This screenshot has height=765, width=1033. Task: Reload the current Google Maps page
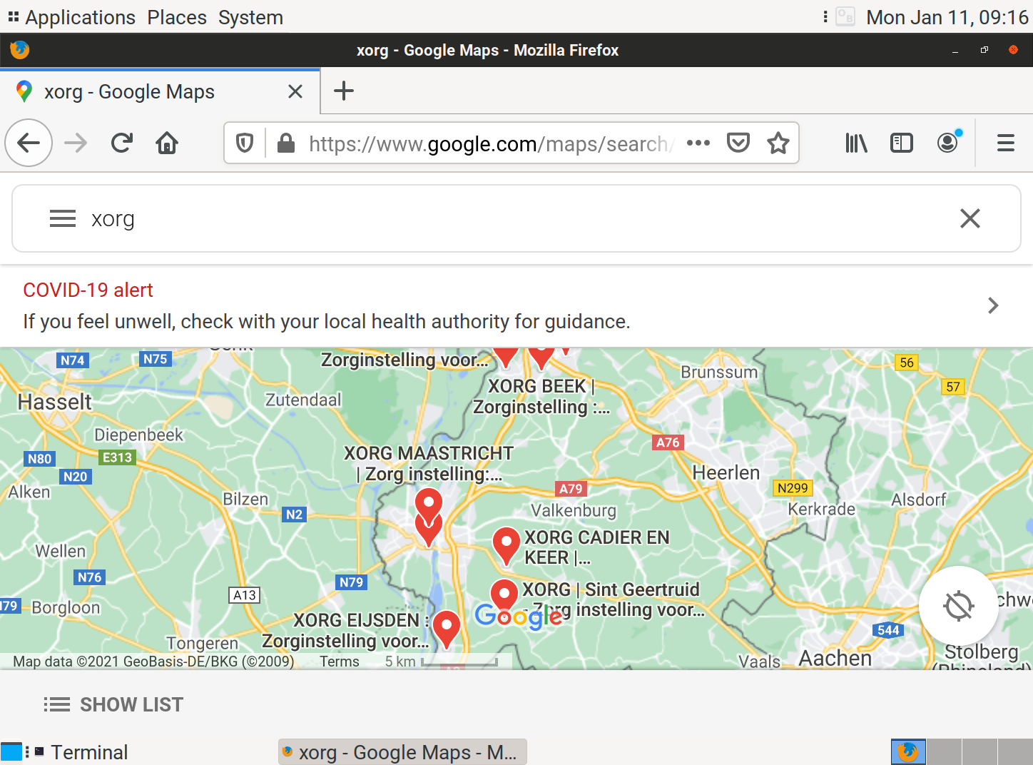click(122, 143)
